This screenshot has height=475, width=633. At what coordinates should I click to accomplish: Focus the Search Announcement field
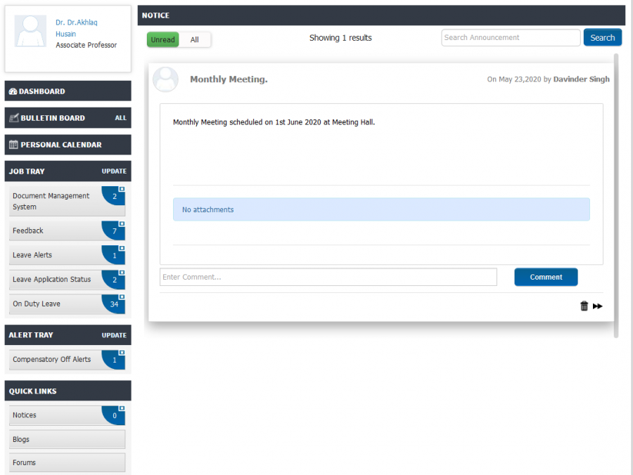pos(511,37)
